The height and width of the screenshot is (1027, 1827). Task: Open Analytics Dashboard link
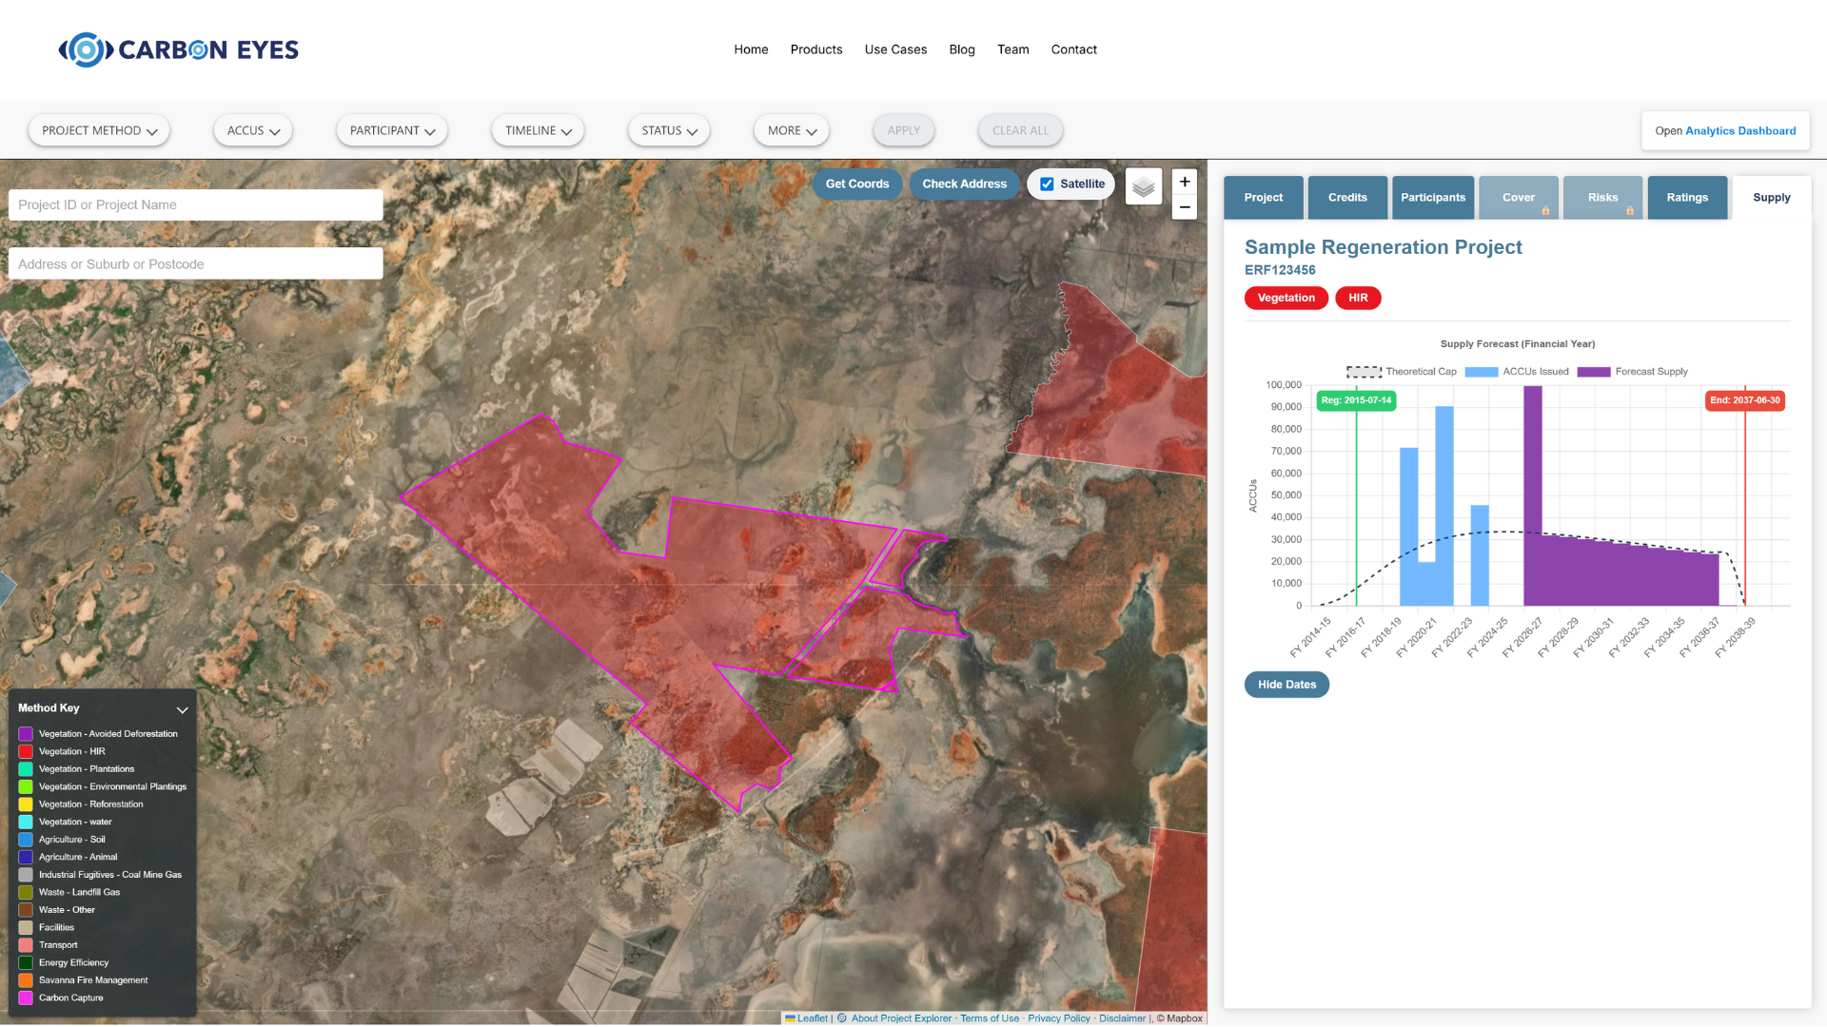pos(1739,131)
